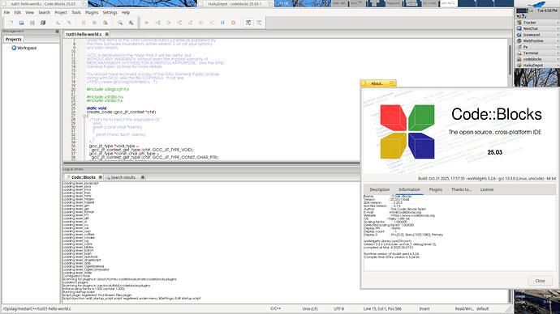Viewport: 560px width, 314px height.
Task: Undo the last edit
Action: 58,23
